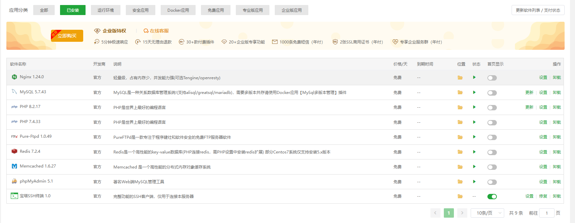
Task: Open 宝塔SSH终端 folder location icon
Action: click(x=460, y=197)
